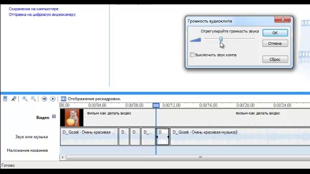Rewind the timeline to the beginning
Screen dimensions: 310x174
point(44,99)
